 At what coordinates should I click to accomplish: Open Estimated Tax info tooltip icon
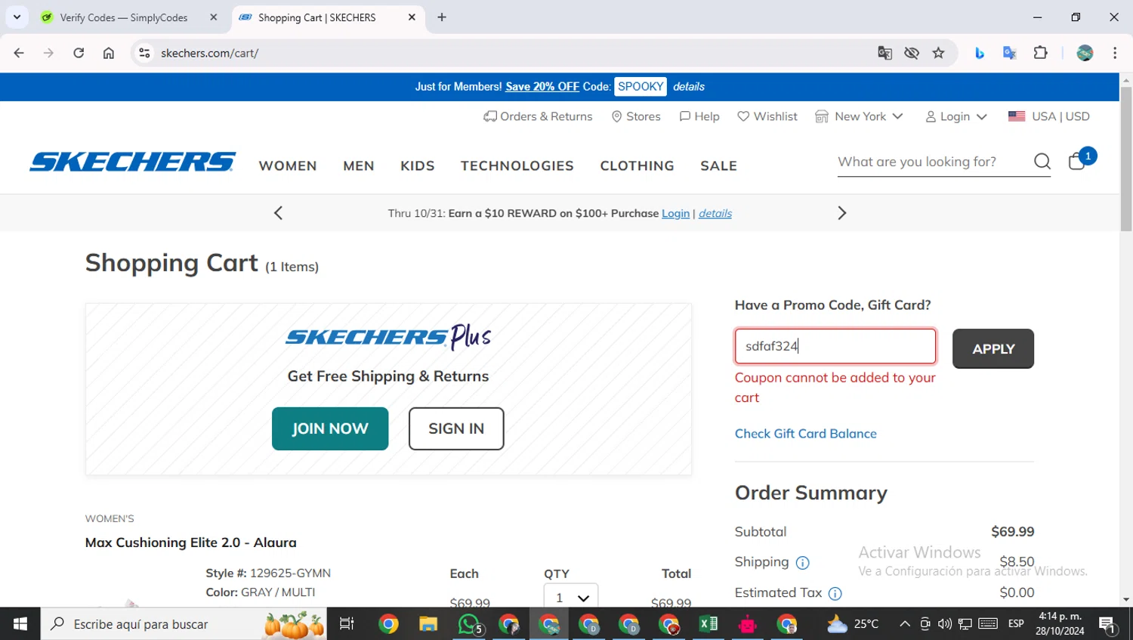[x=835, y=594]
